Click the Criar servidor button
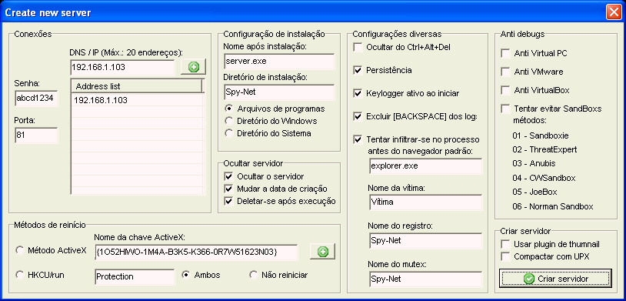Image resolution: width=626 pixels, height=301 pixels. tap(555, 279)
